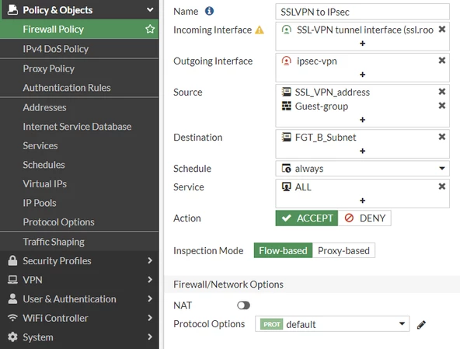Viewport: 460px width, 349px height.
Task: Click the Name field containing SSLVPN to IPsec
Action: click(x=362, y=12)
